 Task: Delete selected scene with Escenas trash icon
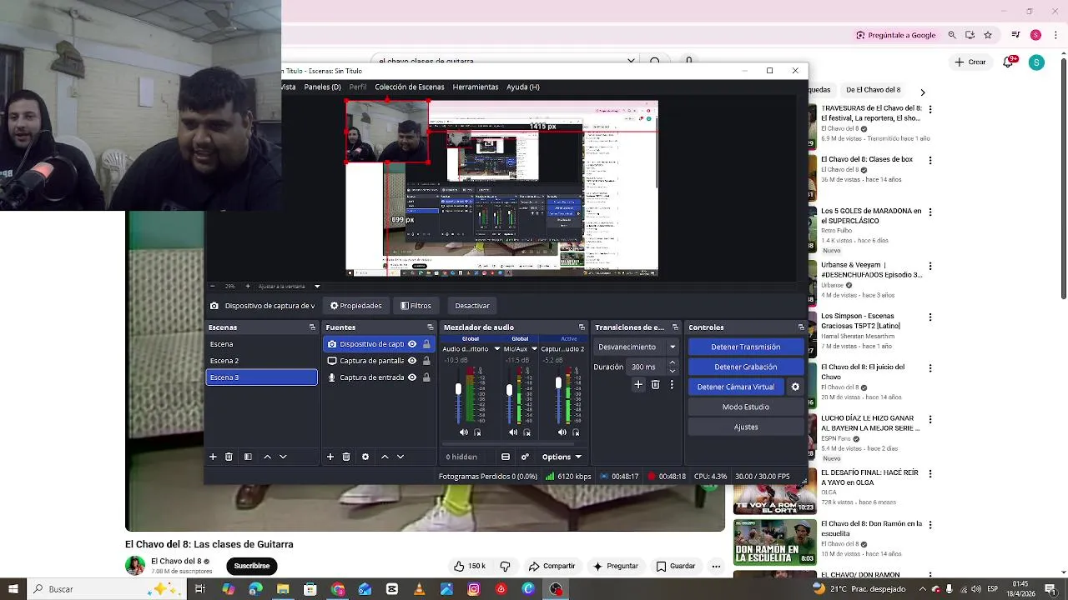click(x=229, y=457)
